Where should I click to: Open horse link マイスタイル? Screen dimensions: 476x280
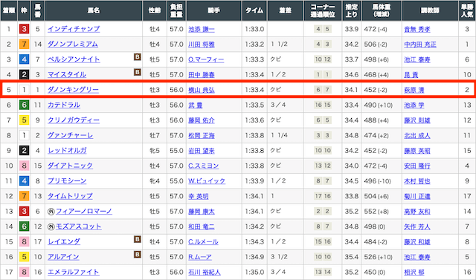67,74
